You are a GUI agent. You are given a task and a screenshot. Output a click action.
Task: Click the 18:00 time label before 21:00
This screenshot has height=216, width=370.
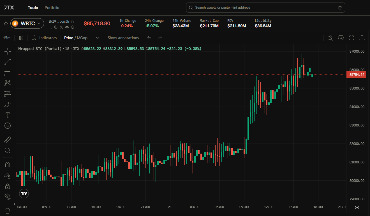click(x=318, y=207)
